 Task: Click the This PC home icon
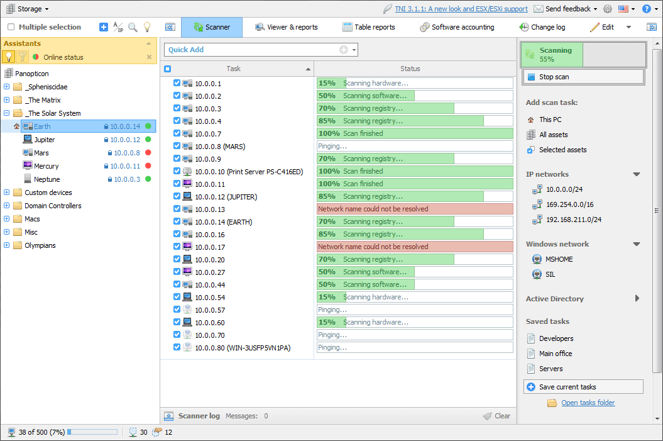530,120
